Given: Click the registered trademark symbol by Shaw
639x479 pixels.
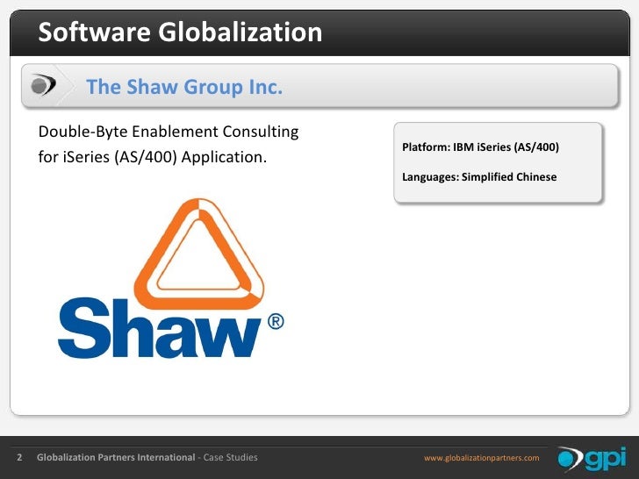Looking at the screenshot, I should pyautogui.click(x=276, y=322).
